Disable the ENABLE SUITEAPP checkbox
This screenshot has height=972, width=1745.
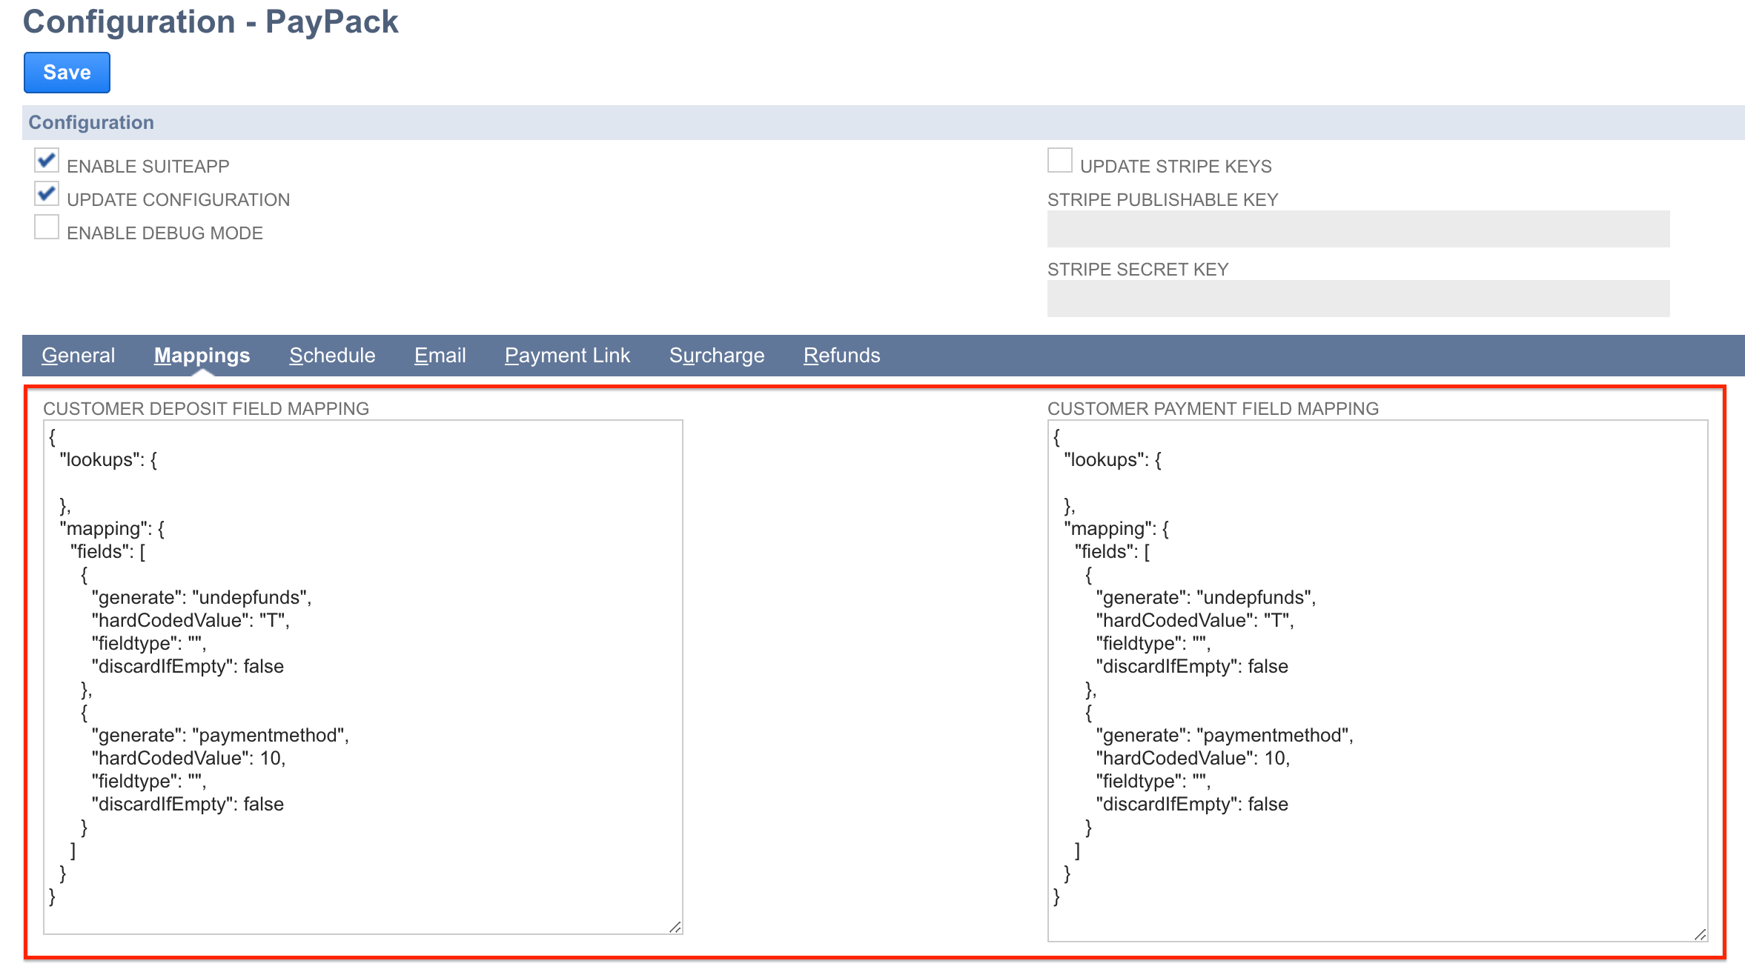tap(46, 160)
